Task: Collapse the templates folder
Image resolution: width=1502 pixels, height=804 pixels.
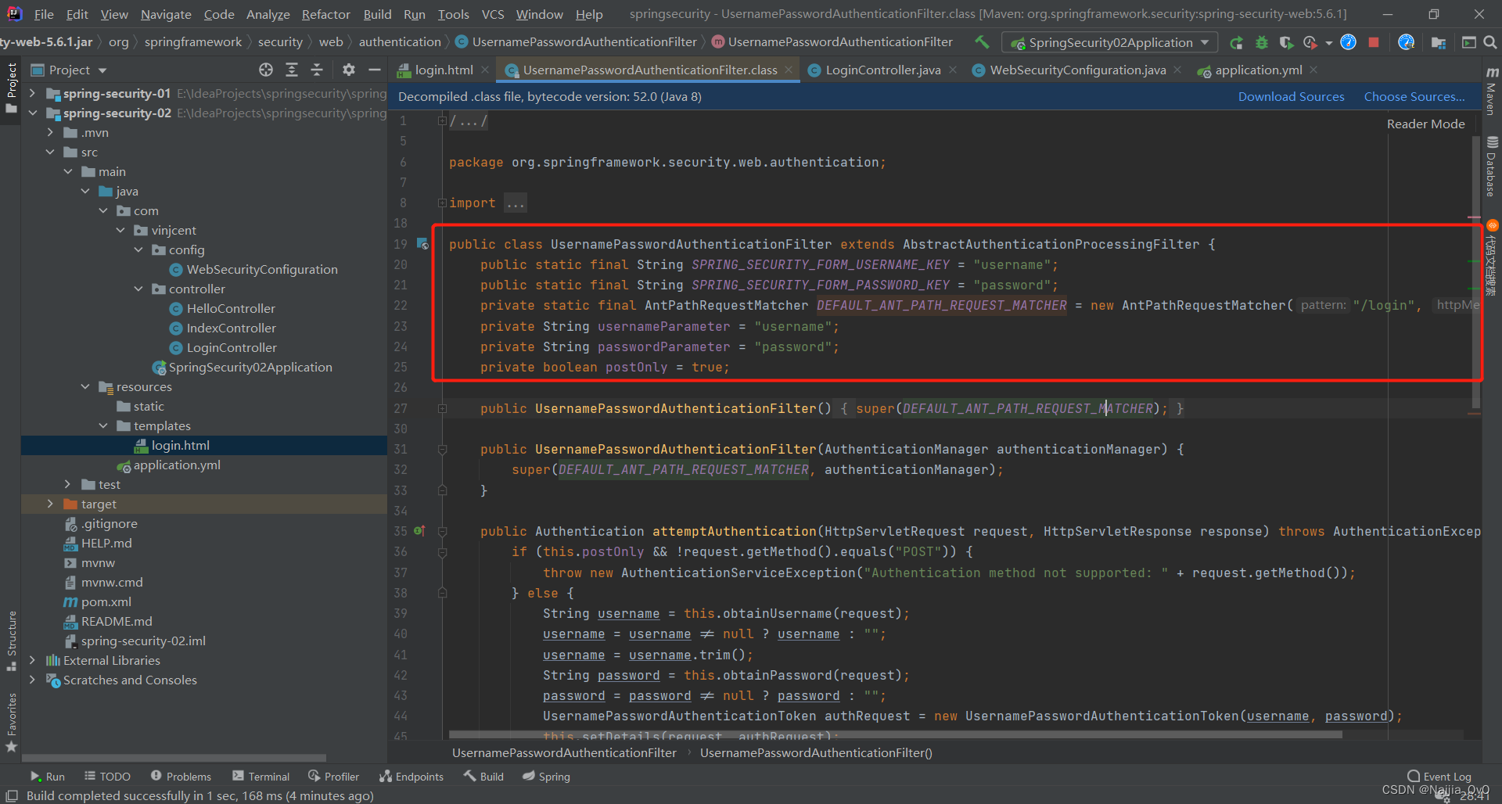Action: click(x=103, y=425)
